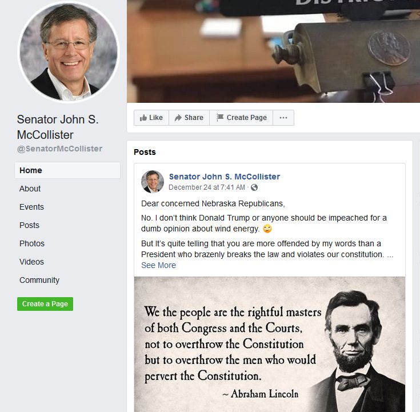The width and height of the screenshot is (420, 412).
Task: Click the December 24 at 7:41 AM timestamp
Action: click(x=207, y=187)
